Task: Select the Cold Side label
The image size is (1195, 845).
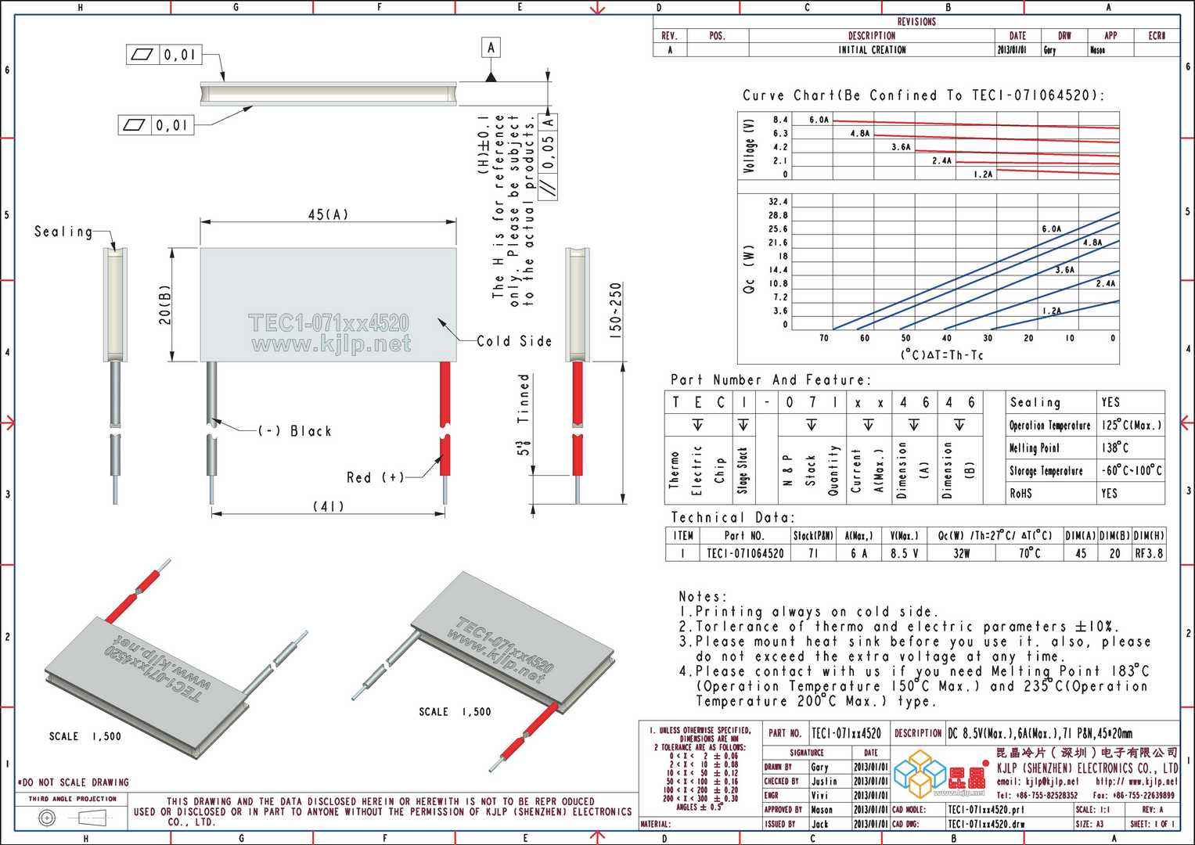Action: (x=514, y=341)
